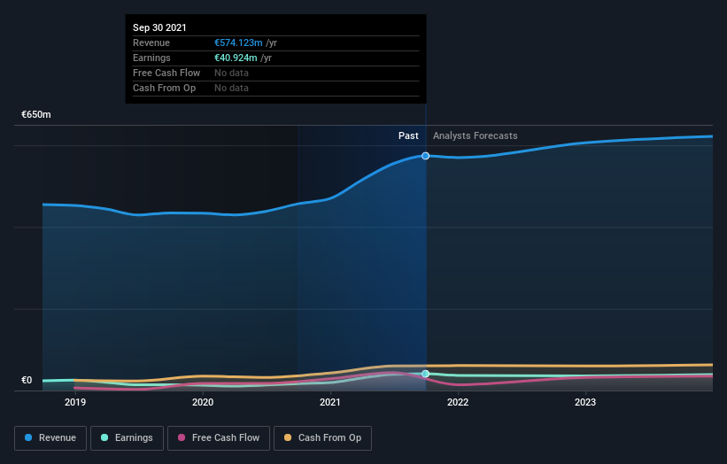
Task: Click the Earnings tooltip row label
Action: click(151, 58)
